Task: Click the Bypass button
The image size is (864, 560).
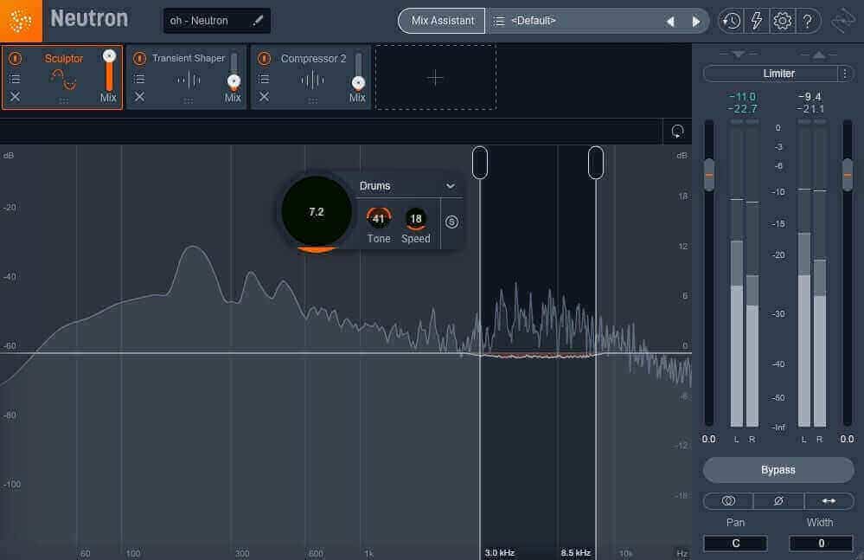Action: [x=778, y=470]
